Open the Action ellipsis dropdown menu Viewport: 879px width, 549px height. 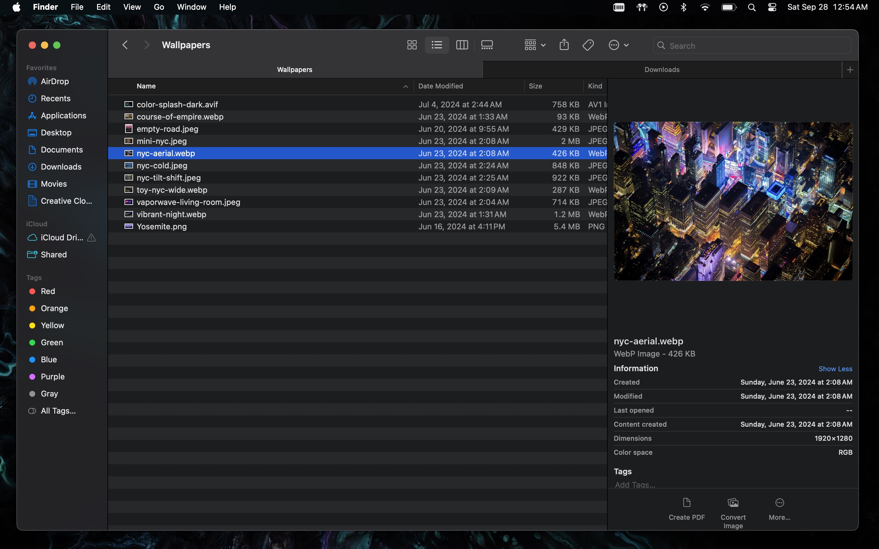point(618,45)
